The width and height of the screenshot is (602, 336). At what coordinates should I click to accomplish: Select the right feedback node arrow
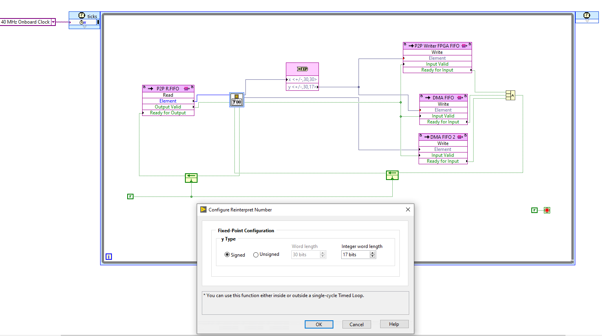click(392, 175)
